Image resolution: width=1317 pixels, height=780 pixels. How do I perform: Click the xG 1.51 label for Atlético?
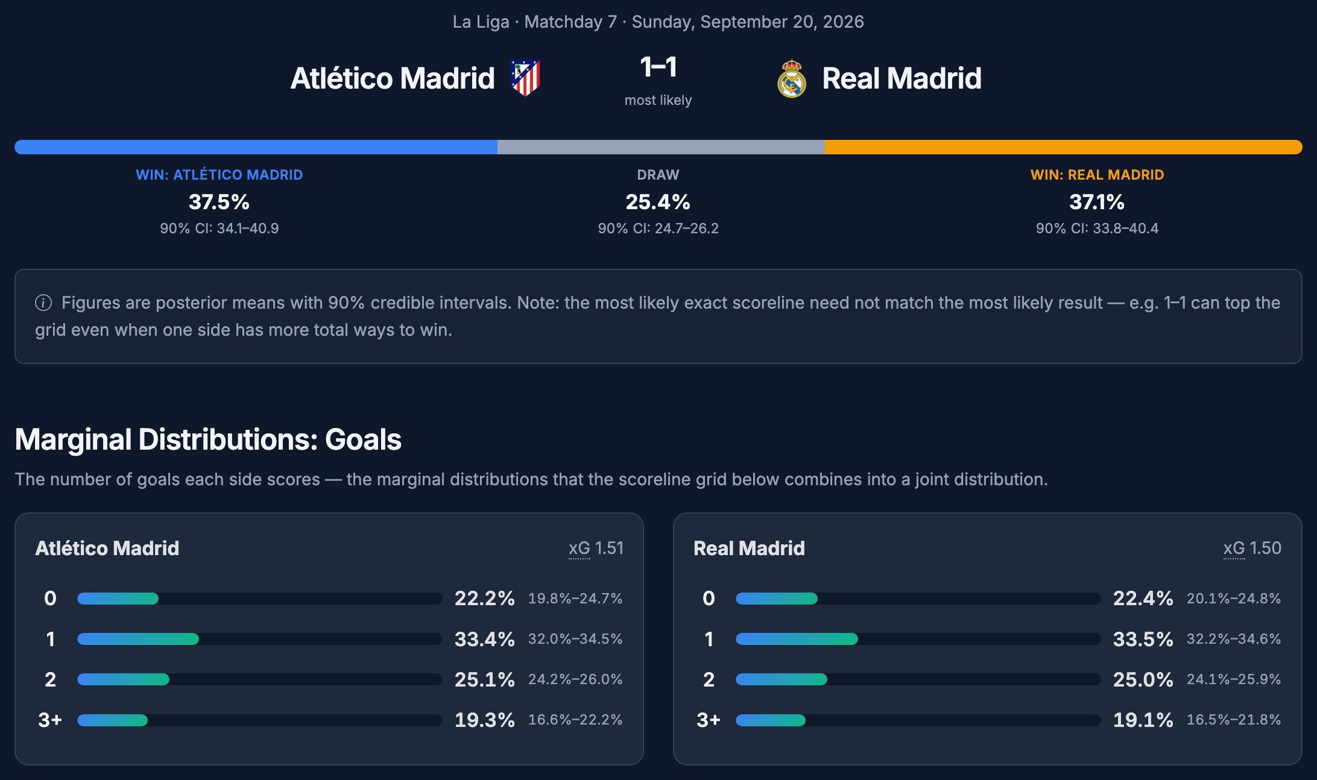pyautogui.click(x=596, y=548)
